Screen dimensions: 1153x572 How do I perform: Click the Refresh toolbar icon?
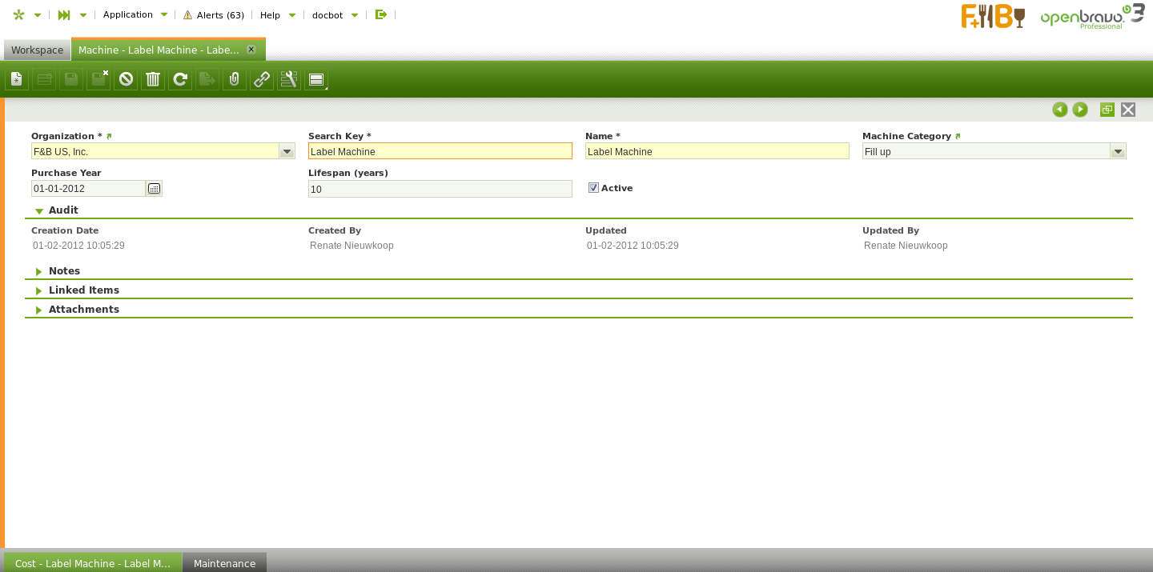180,79
